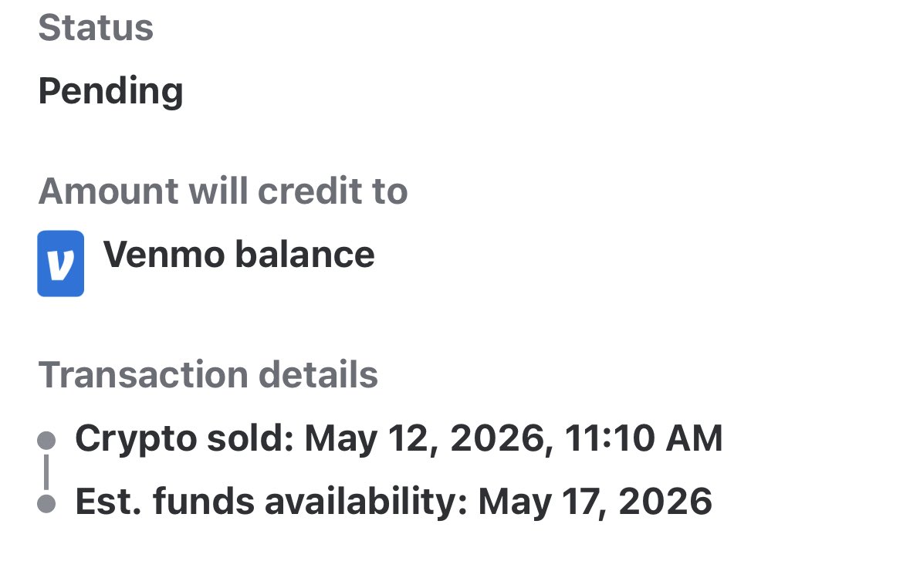This screenshot has height=568, width=910.
Task: Click the year 2026 in funds availability row
Action: [665, 502]
